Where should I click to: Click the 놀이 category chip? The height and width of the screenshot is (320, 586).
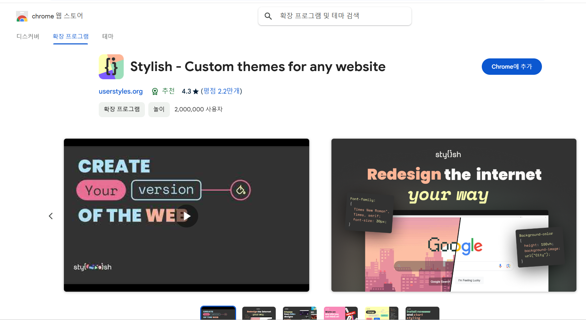(159, 109)
